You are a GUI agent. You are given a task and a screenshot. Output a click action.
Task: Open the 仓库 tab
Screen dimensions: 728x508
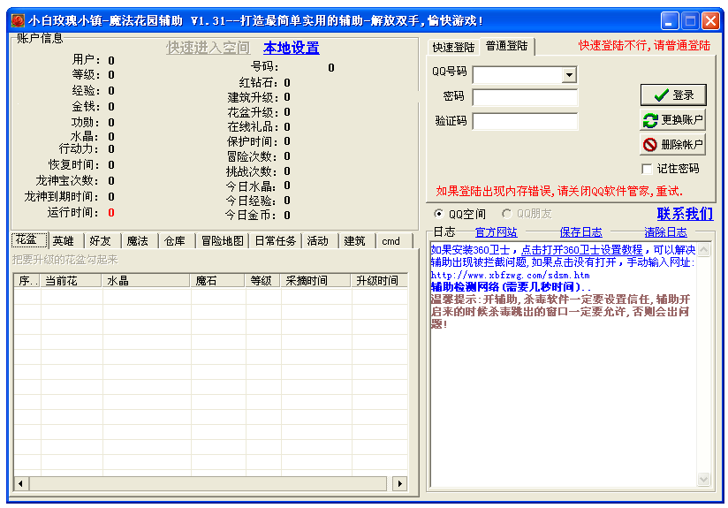coord(175,241)
